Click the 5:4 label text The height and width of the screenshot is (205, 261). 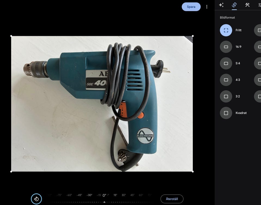(238, 63)
